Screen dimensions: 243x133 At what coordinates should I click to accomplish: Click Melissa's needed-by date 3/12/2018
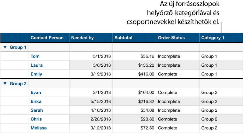[x=100, y=128]
